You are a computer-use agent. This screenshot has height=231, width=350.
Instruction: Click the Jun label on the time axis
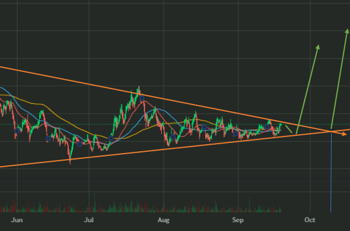pyautogui.click(x=17, y=220)
